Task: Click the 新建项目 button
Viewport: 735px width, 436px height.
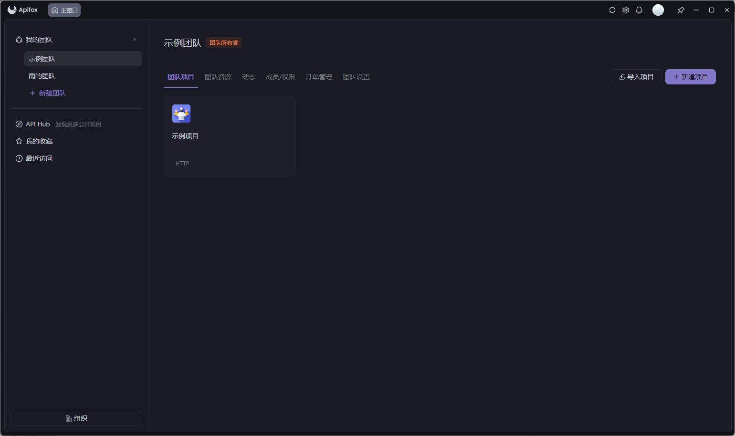Action: (x=690, y=76)
